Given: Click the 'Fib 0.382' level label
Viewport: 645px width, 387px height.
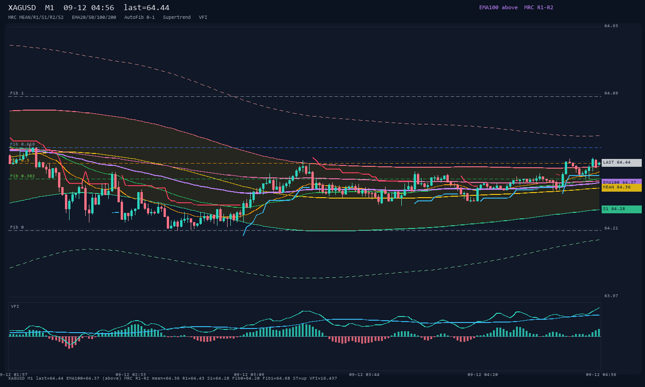Looking at the screenshot, I should pyautogui.click(x=23, y=176).
